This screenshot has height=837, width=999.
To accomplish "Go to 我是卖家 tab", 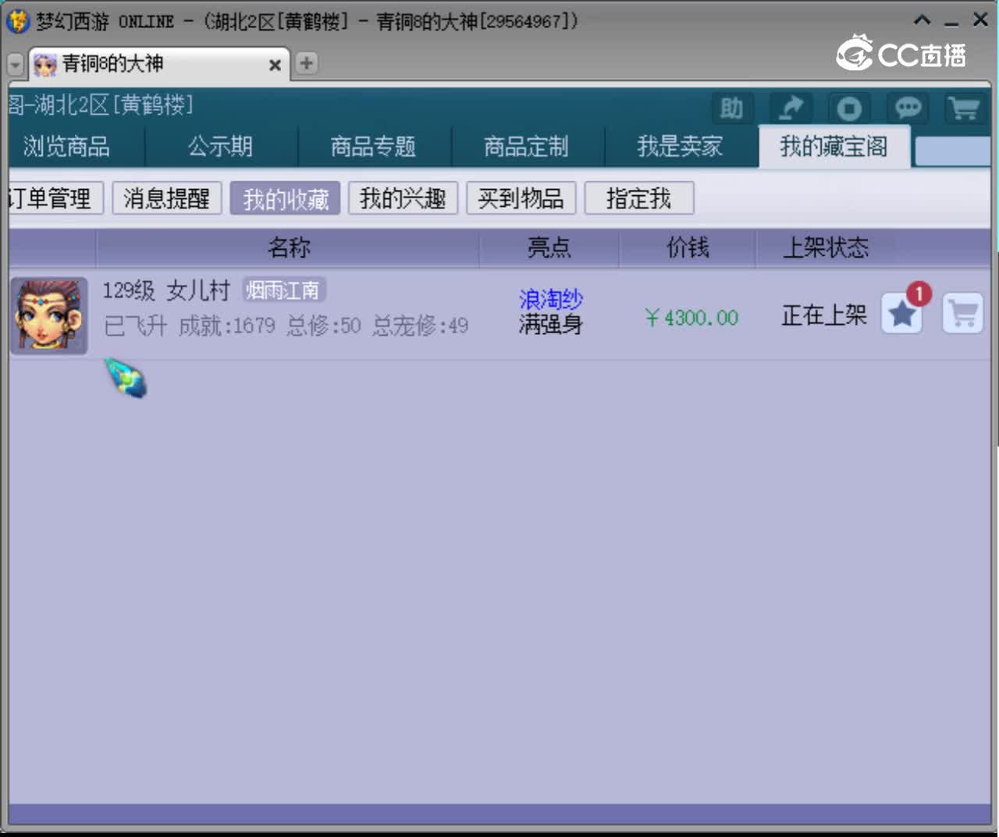I will tap(680, 146).
